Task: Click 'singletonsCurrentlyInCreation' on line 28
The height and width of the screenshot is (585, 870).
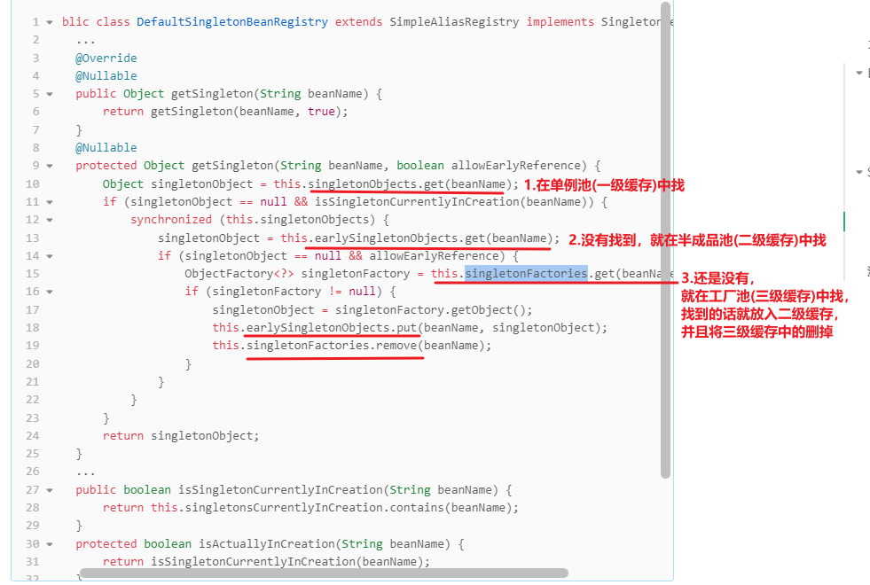Action: pyautogui.click(x=284, y=507)
